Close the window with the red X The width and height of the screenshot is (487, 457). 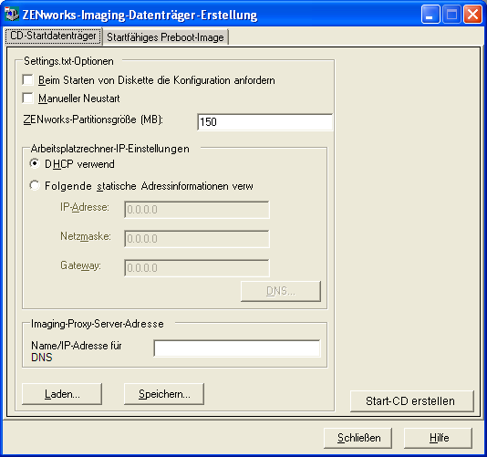tap(472, 15)
